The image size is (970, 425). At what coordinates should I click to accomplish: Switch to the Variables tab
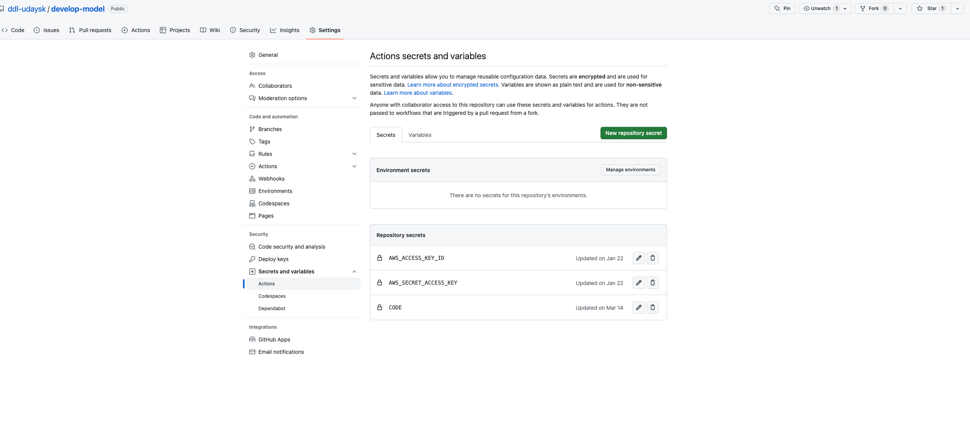coord(420,135)
